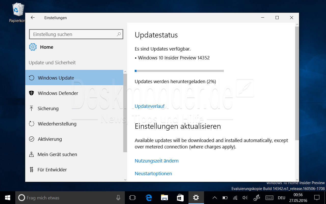The width and height of the screenshot is (326, 204).
Task: Select Wiederherstellung in sidebar
Action: (57, 124)
